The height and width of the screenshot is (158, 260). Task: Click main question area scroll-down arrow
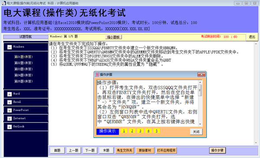(256, 143)
